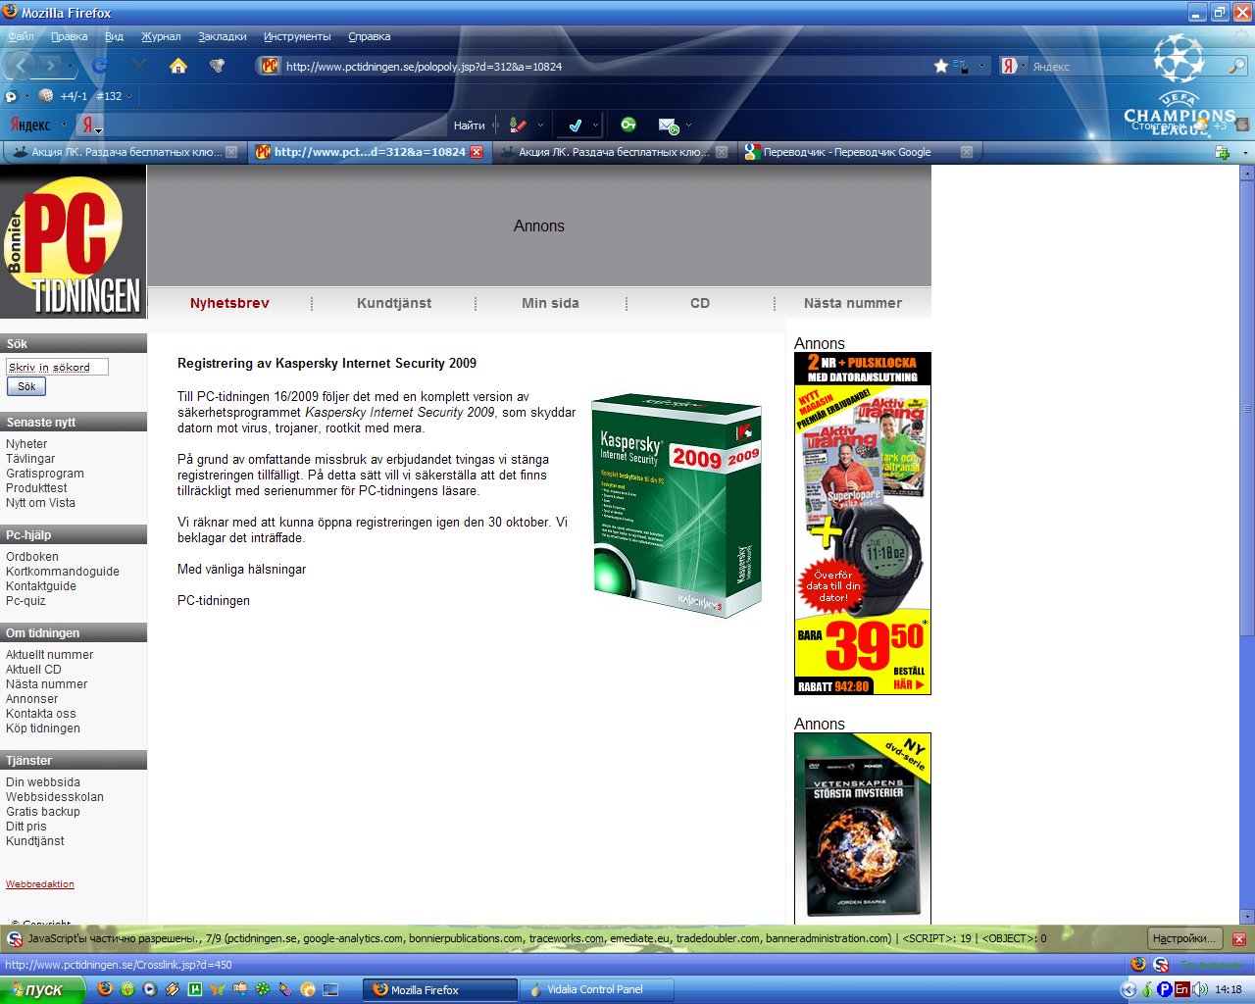The width and height of the screenshot is (1255, 1004).
Task: Bookmark this page with the star icon
Action: pos(941,66)
